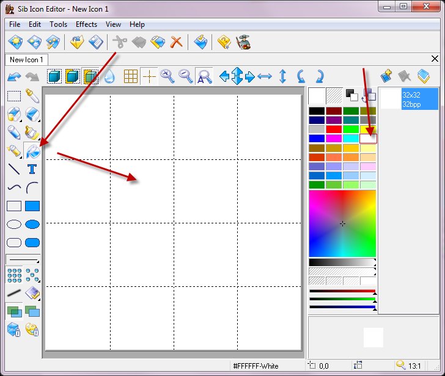
Task: Click the Zoom In magnifier
Action: point(167,76)
